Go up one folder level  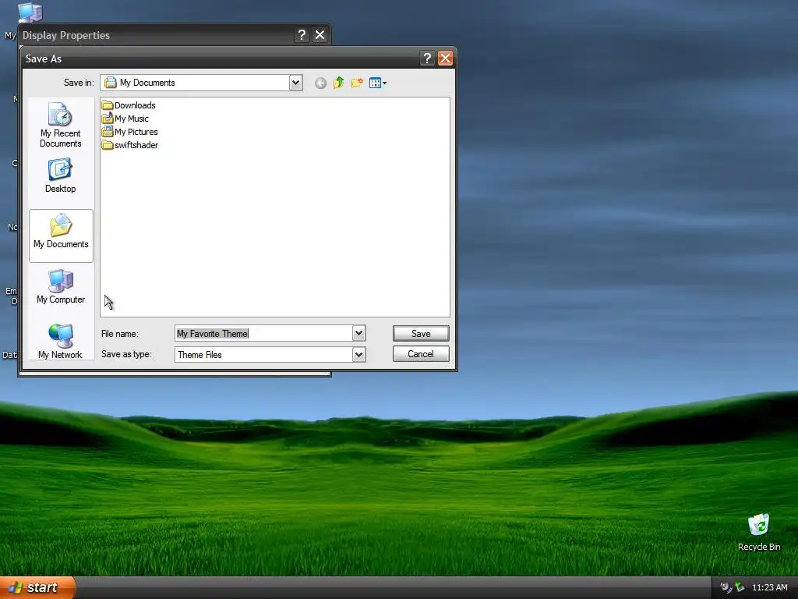coord(339,83)
